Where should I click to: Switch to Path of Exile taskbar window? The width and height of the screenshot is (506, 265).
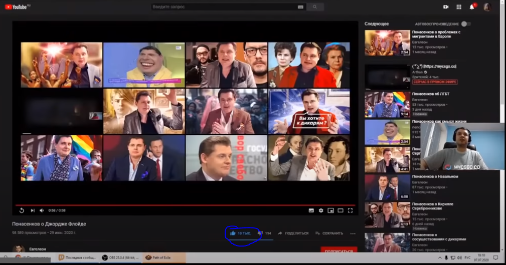tap(163, 257)
